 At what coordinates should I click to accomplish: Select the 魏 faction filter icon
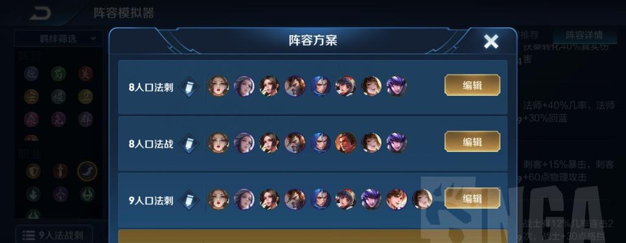[x=31, y=74]
